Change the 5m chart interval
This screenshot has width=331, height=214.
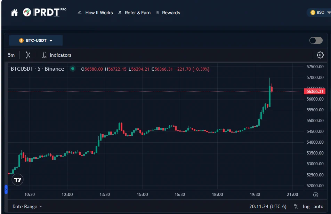click(11, 55)
